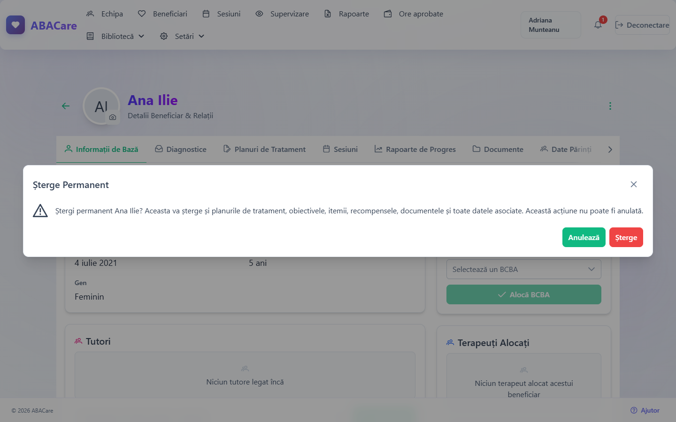This screenshot has height=422, width=676.
Task: Click the Alocă BCBA button
Action: [x=524, y=294]
